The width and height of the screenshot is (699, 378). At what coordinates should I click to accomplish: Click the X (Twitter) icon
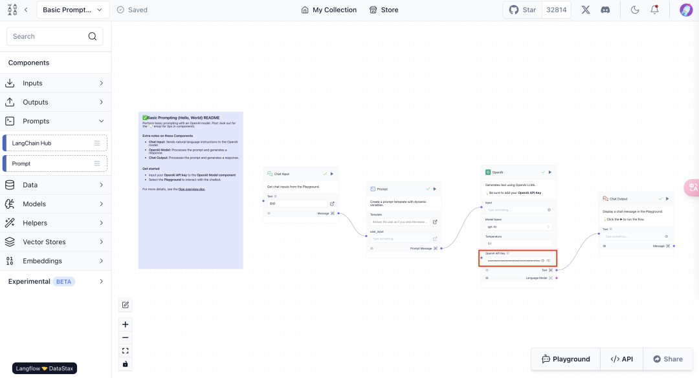(x=586, y=10)
